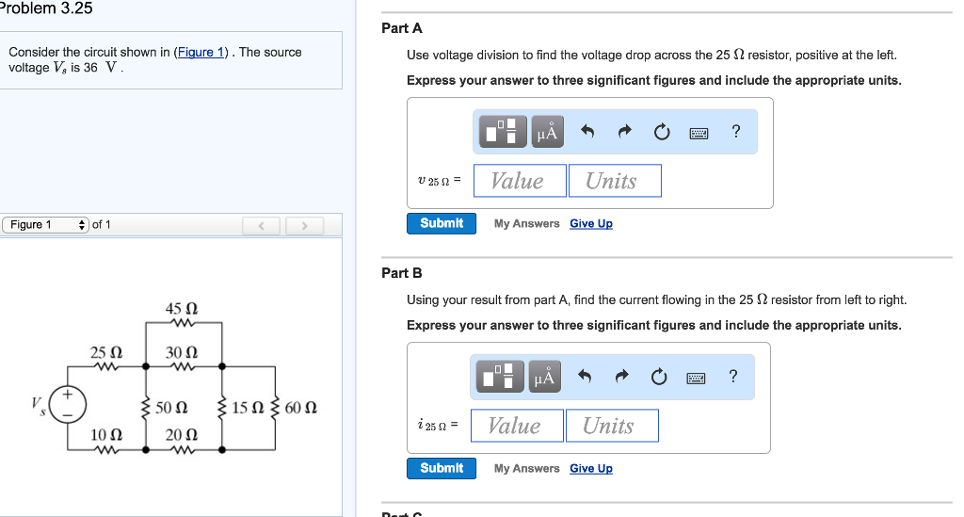The width and height of the screenshot is (964, 517).
Task: Click help question mark in Part A
Action: [x=736, y=131]
